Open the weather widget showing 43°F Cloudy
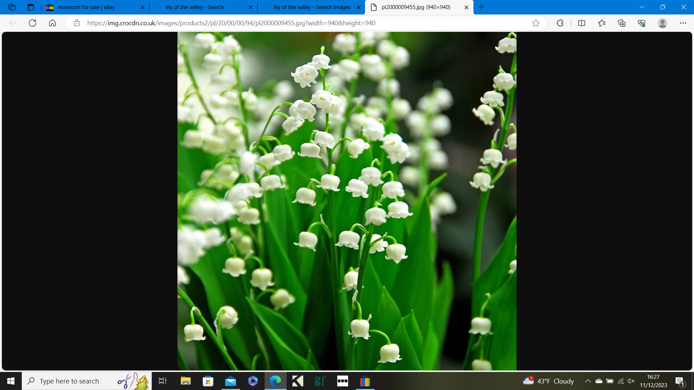This screenshot has width=694, height=390. tap(548, 381)
